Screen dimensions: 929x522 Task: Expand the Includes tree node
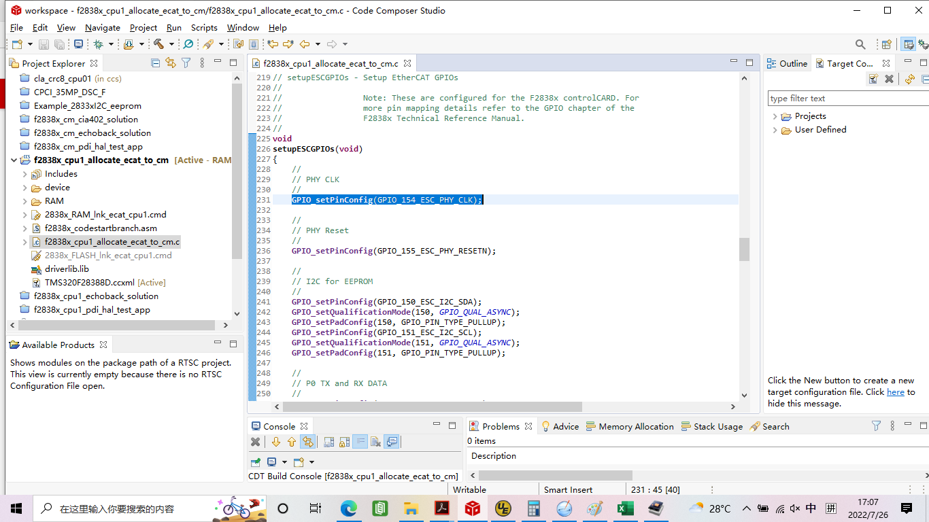pos(25,174)
